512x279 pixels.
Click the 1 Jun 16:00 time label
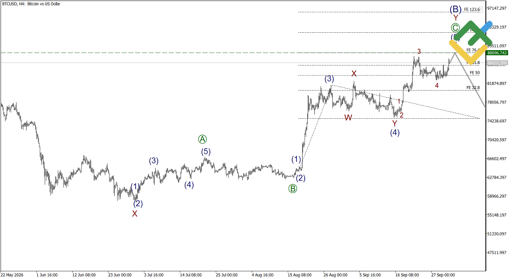pyautogui.click(x=47, y=275)
